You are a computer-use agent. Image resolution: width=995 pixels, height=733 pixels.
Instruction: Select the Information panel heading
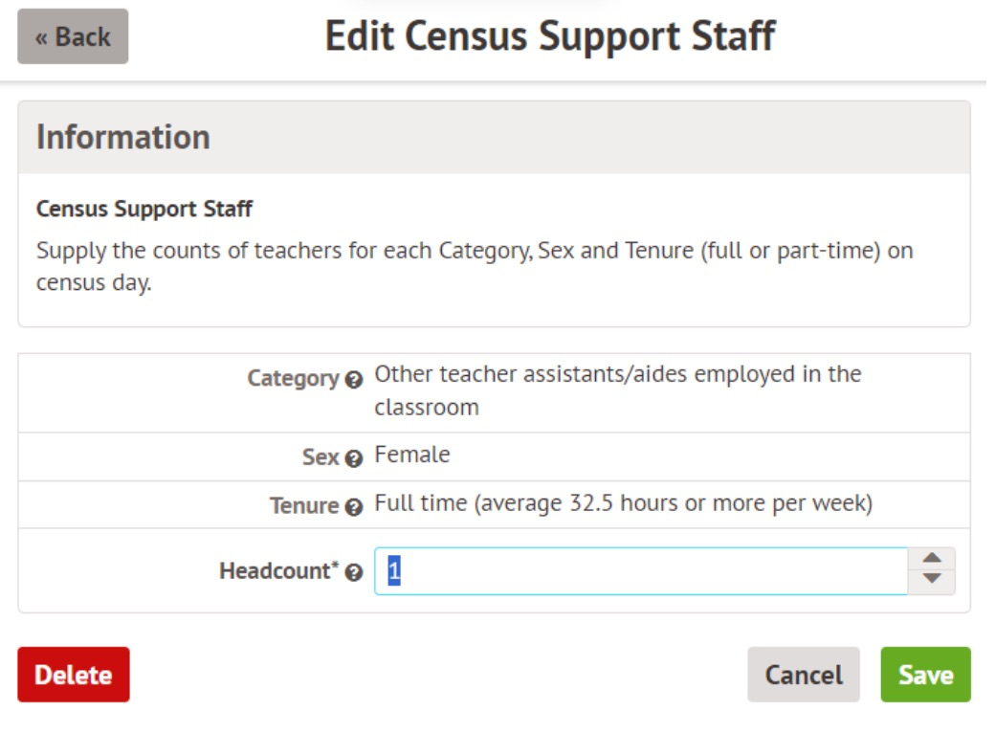123,138
